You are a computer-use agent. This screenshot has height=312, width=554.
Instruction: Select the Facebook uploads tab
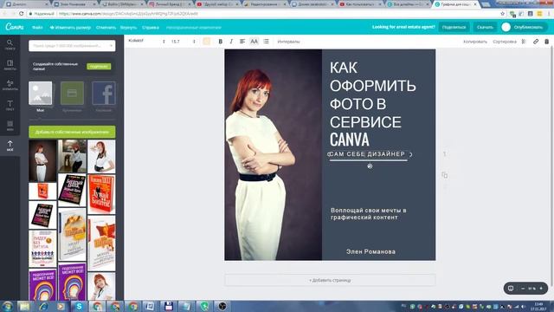(x=104, y=96)
